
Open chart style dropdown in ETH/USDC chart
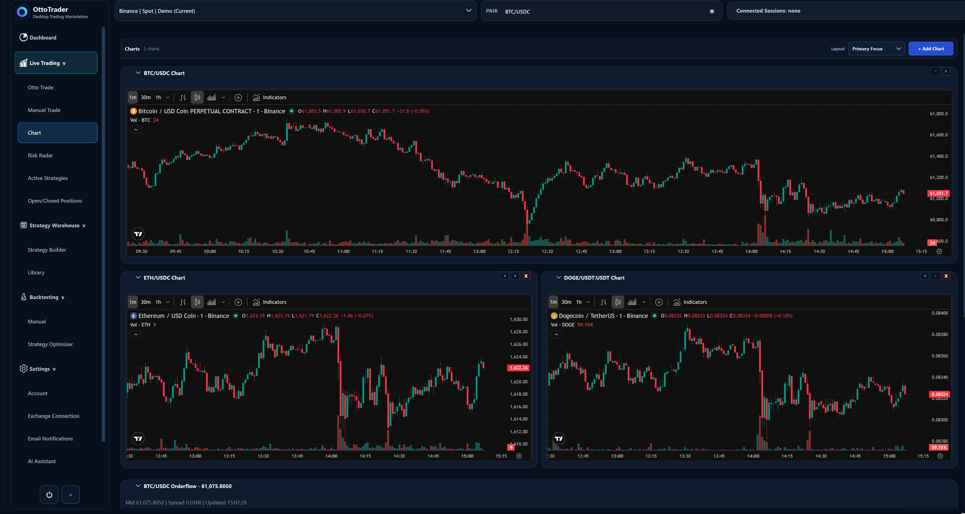coord(223,302)
